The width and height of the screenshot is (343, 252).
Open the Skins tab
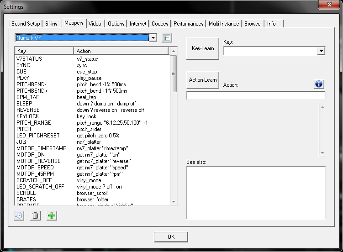[x=52, y=24]
